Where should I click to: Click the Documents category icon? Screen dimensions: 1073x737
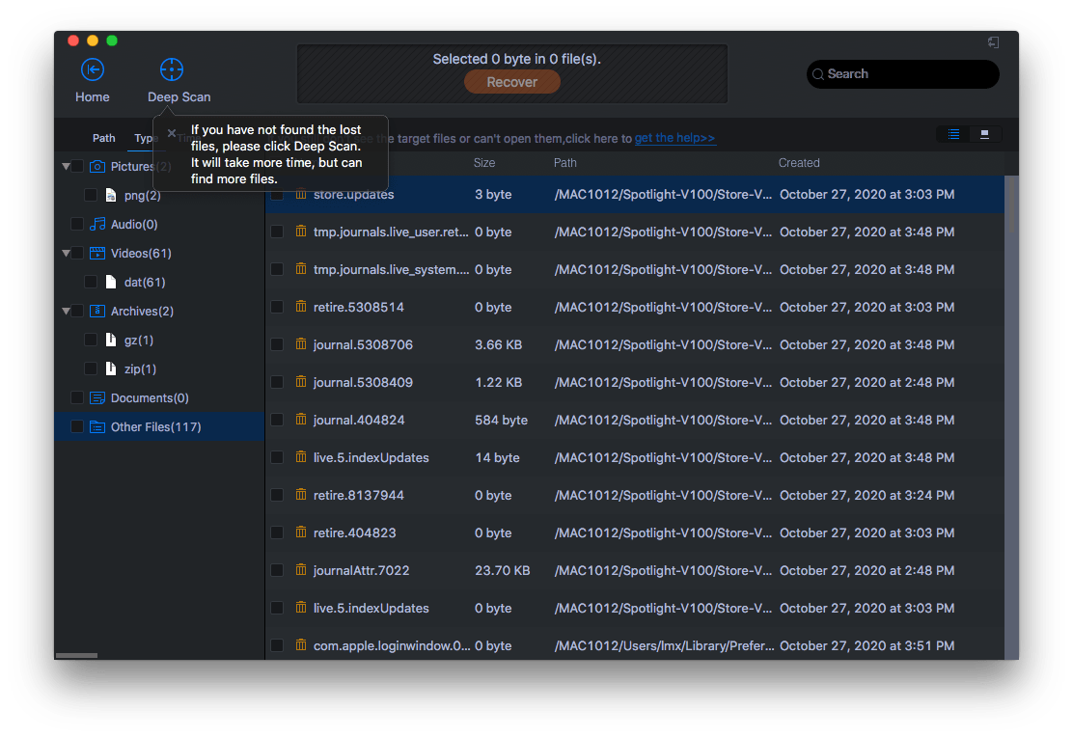click(x=97, y=398)
